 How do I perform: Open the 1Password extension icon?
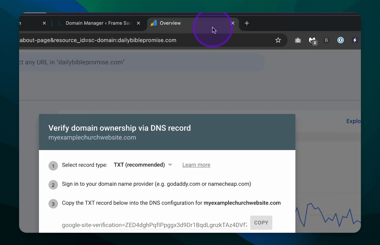coord(340,40)
